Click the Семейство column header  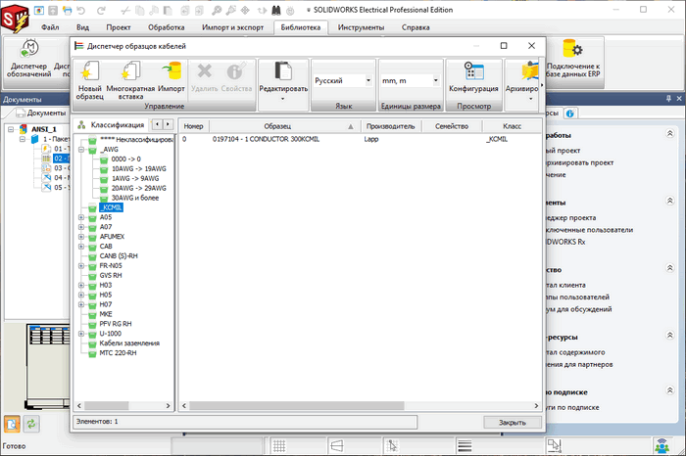[452, 126]
